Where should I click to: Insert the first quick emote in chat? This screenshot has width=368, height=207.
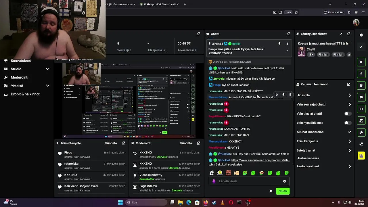coord(212,173)
